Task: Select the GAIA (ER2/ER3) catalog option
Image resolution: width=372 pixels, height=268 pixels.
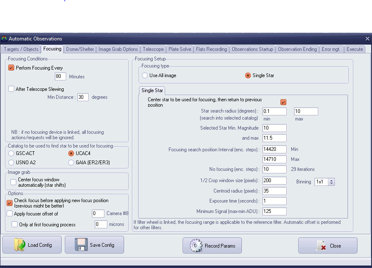Action: click(71, 162)
